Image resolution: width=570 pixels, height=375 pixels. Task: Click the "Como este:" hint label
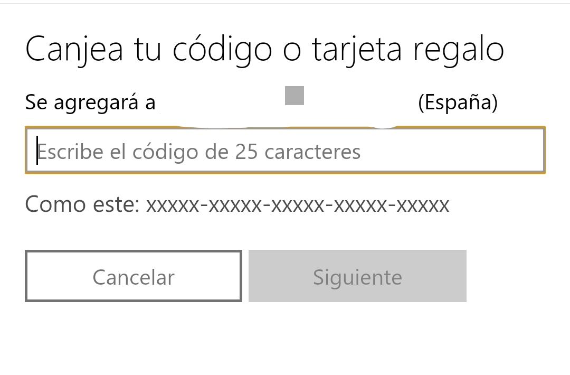[x=82, y=204]
